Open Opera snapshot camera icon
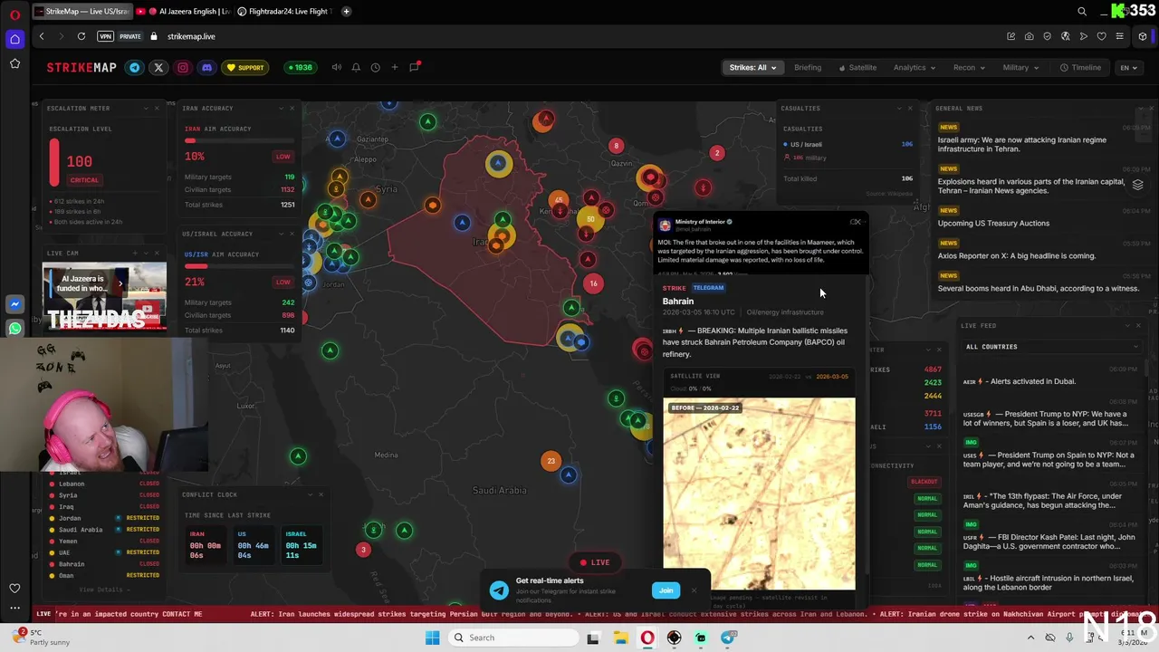Screen dimensions: 1159x652 pos(1029,36)
